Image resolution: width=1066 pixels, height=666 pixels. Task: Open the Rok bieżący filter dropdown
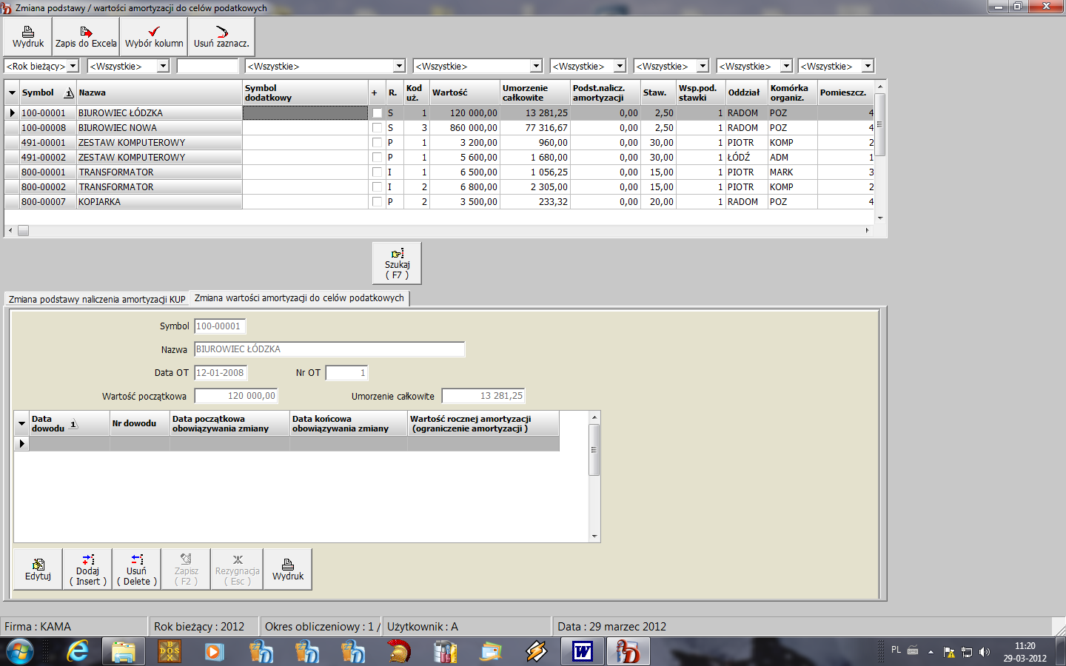coord(73,67)
